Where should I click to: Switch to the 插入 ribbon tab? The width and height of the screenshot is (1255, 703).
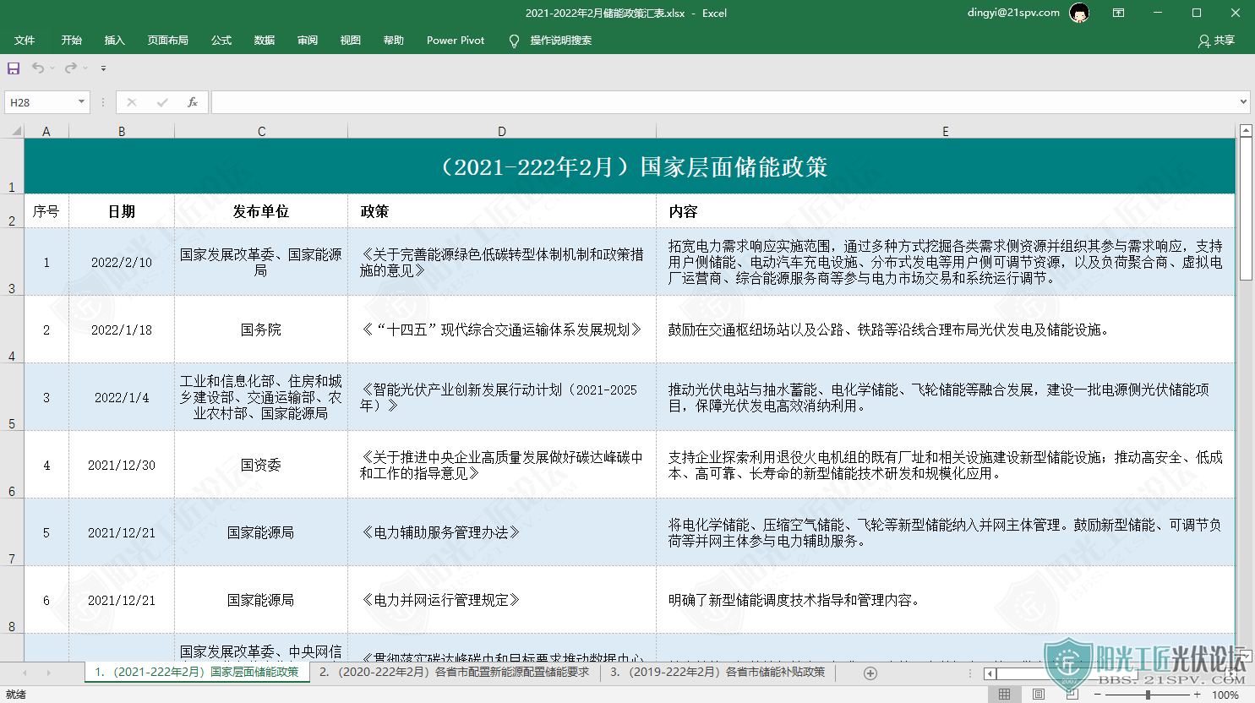pos(115,41)
